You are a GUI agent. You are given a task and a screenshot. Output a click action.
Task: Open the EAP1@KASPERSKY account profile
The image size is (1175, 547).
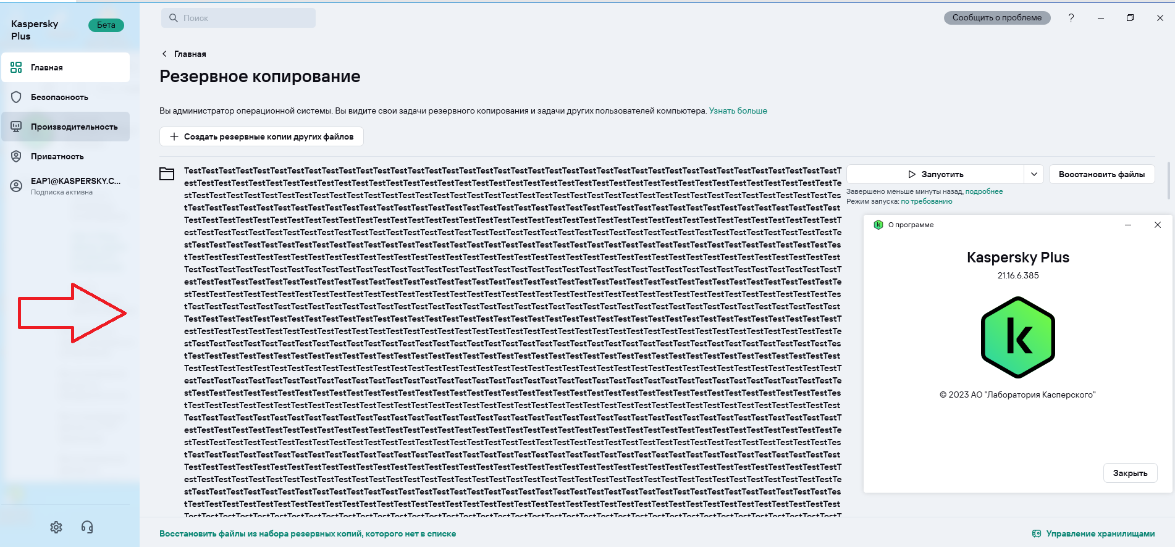click(x=65, y=186)
